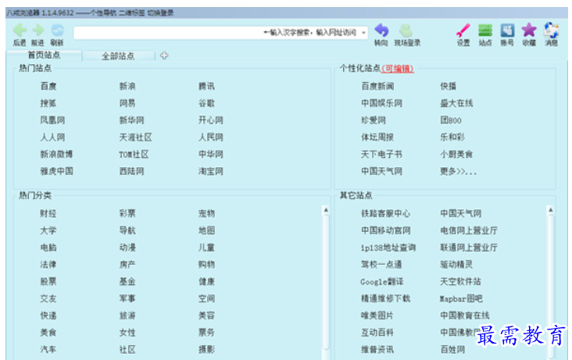Open the 盛大在线 link
This screenshot has height=360, width=572.
click(x=456, y=103)
